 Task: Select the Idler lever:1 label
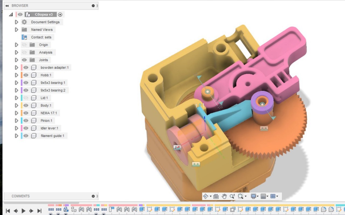point(49,128)
